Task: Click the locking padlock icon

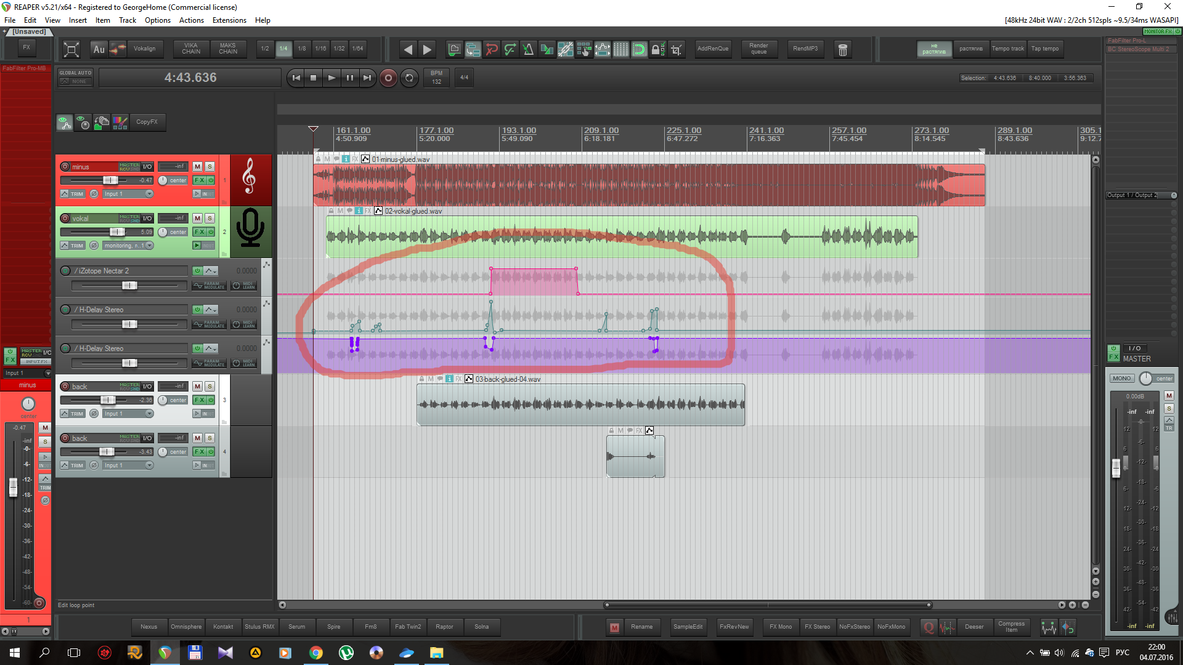Action: coord(657,49)
